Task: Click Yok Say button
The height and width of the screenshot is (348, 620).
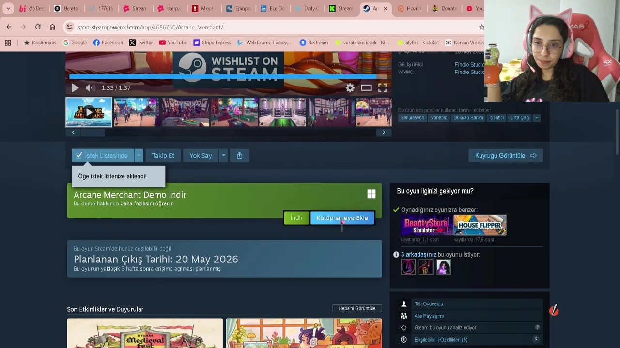Action: (x=201, y=156)
